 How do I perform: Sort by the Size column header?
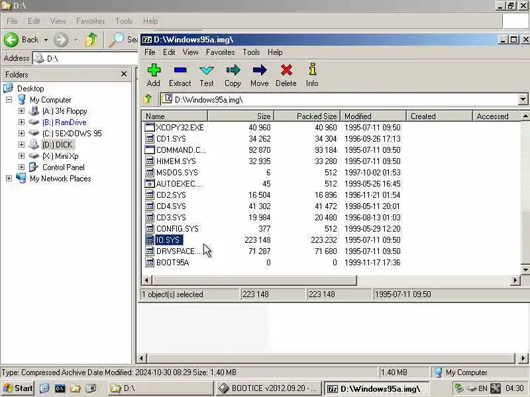coord(240,116)
